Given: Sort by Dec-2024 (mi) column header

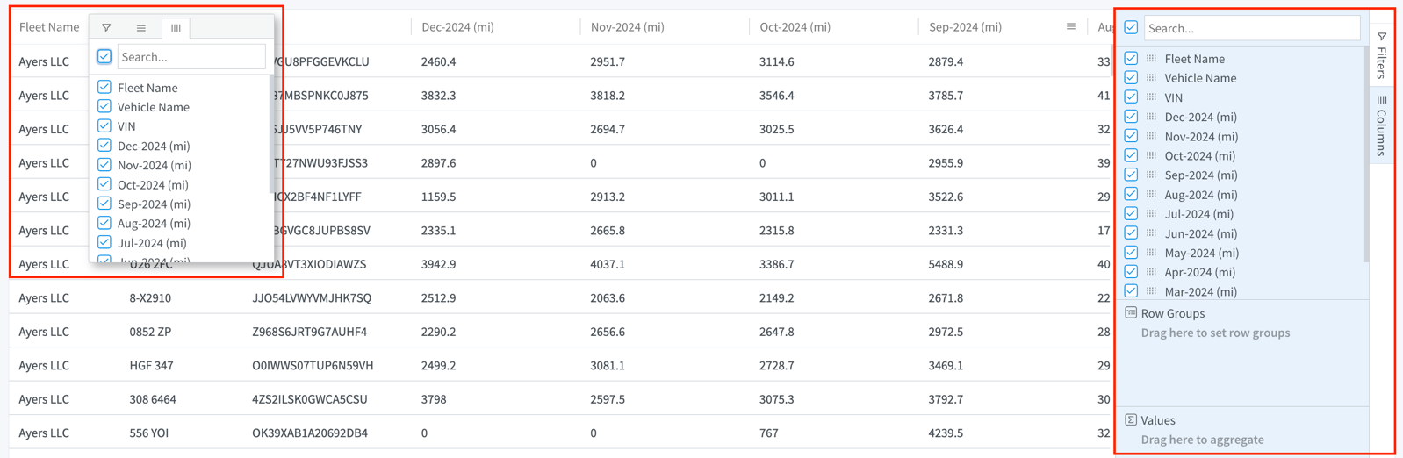Looking at the screenshot, I should tap(457, 27).
